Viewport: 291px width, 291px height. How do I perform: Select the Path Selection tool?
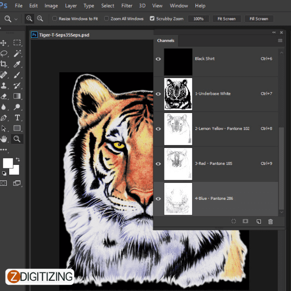3,129
